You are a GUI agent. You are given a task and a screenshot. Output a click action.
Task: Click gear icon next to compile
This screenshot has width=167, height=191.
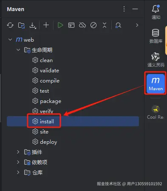tap(35, 80)
